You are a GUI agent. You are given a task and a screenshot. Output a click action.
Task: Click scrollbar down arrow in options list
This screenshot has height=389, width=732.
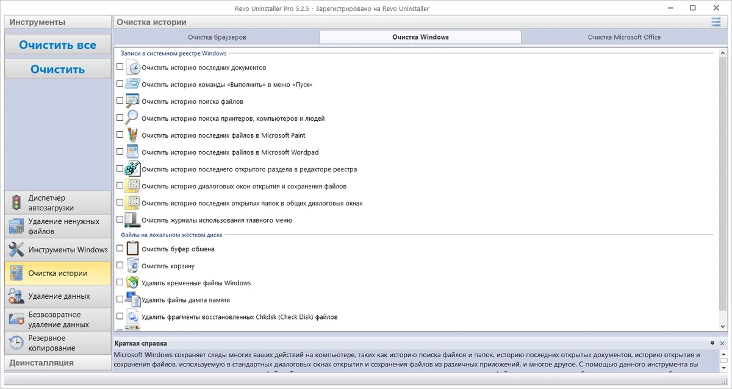[723, 327]
